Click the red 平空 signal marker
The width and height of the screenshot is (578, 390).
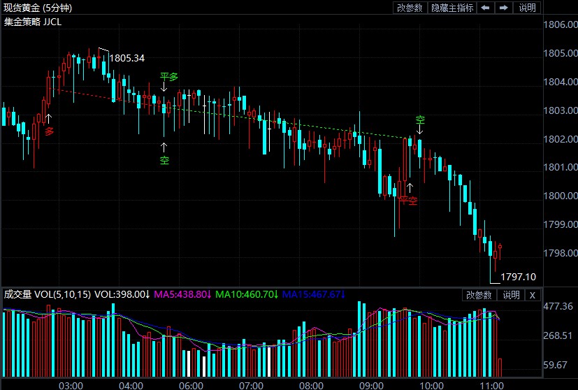click(407, 201)
